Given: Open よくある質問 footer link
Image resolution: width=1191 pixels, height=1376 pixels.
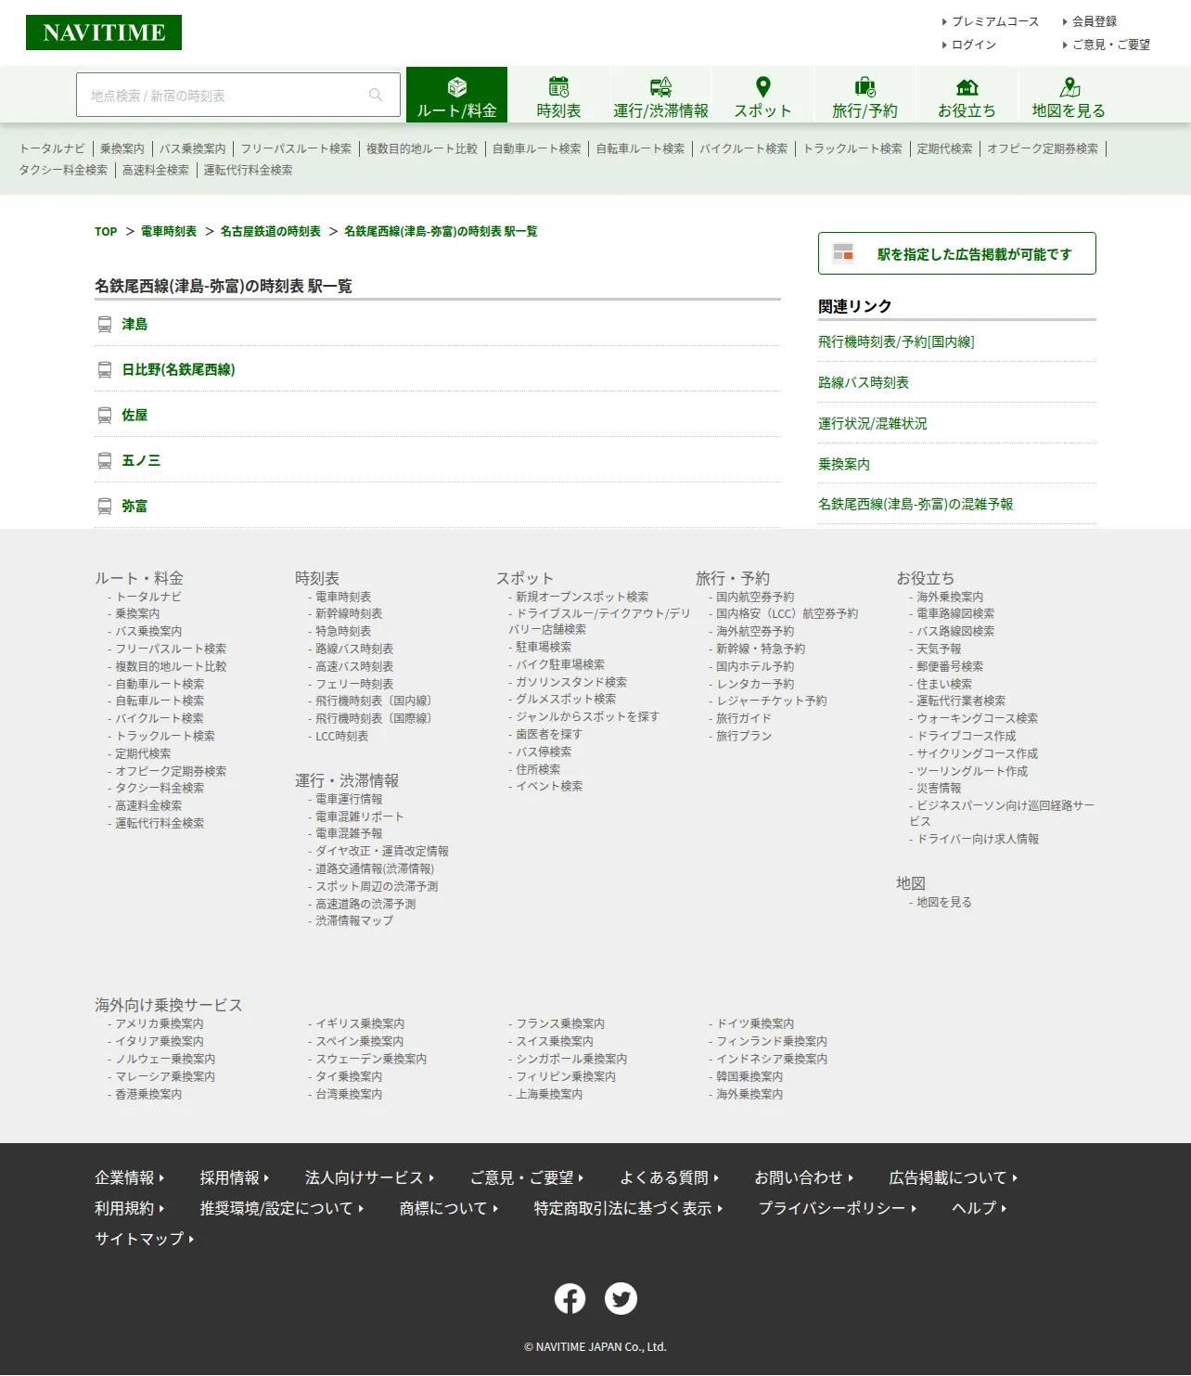Looking at the screenshot, I should click(669, 1177).
